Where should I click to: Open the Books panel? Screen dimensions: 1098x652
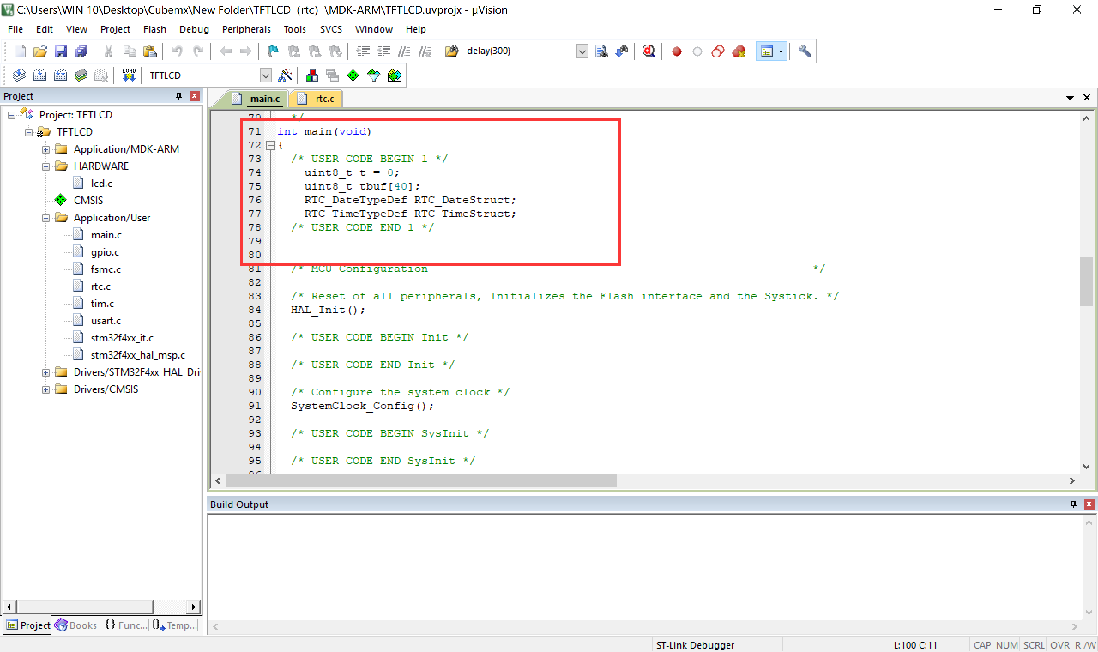click(x=75, y=625)
